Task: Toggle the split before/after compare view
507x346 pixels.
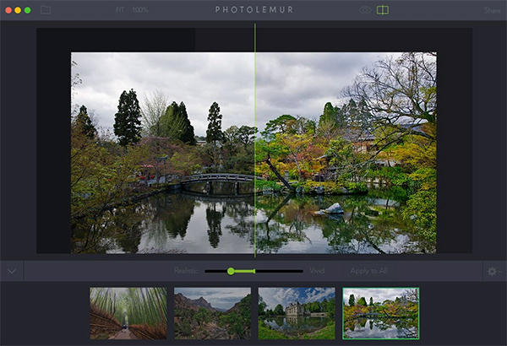Action: click(x=383, y=10)
